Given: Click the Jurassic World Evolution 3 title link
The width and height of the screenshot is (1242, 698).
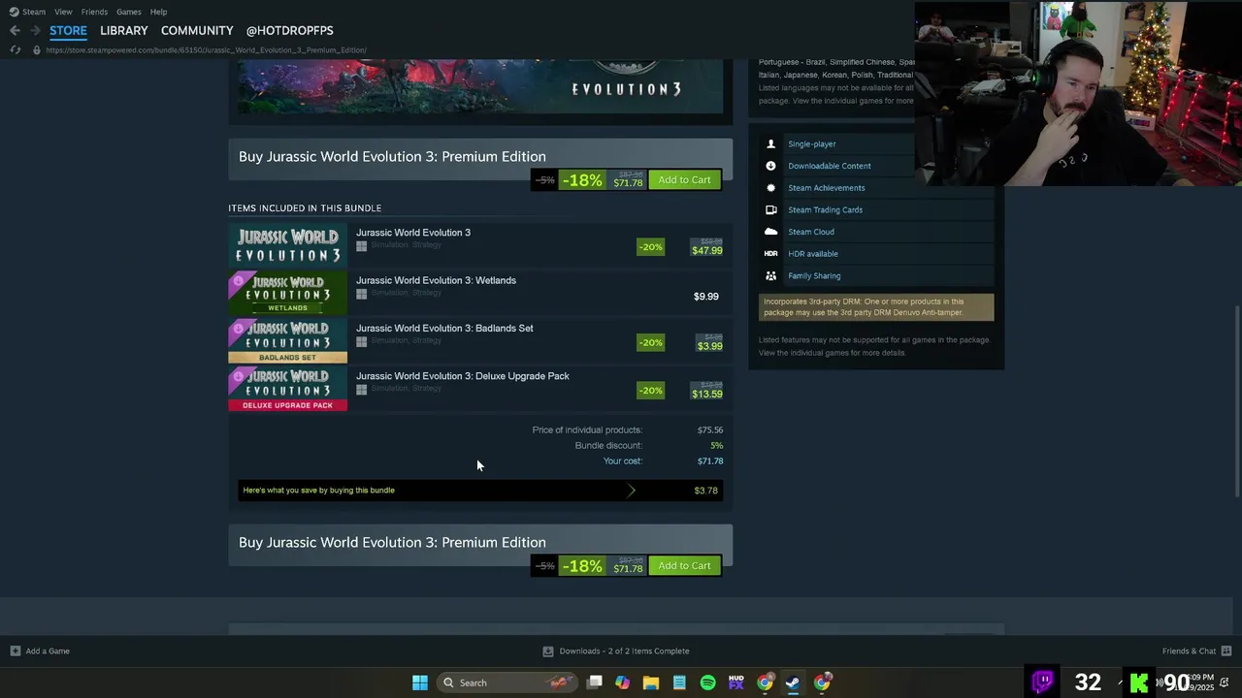Looking at the screenshot, I should [413, 233].
